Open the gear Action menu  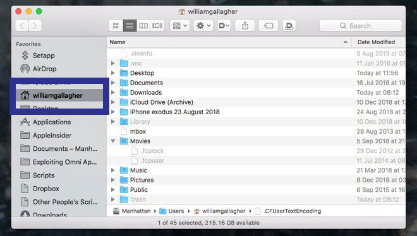[x=203, y=26]
